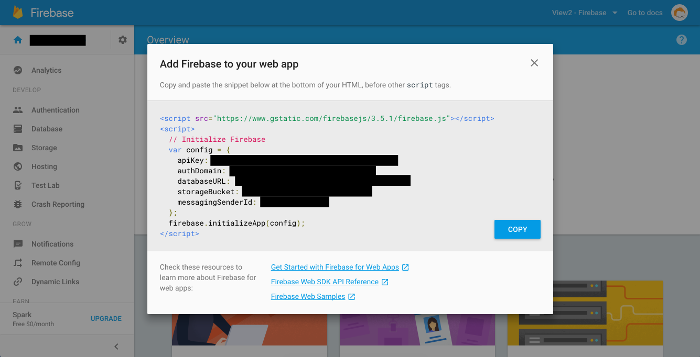This screenshot has height=357, width=700.
Task: Click the databaseURL label in code
Action: click(203, 181)
